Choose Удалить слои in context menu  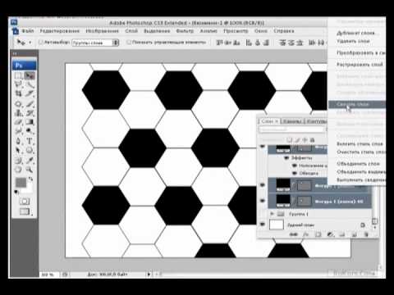(354, 41)
